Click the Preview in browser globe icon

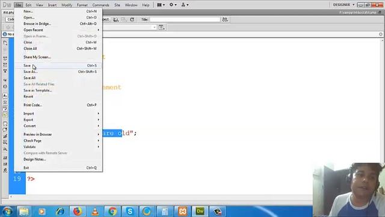tap(115, 19)
